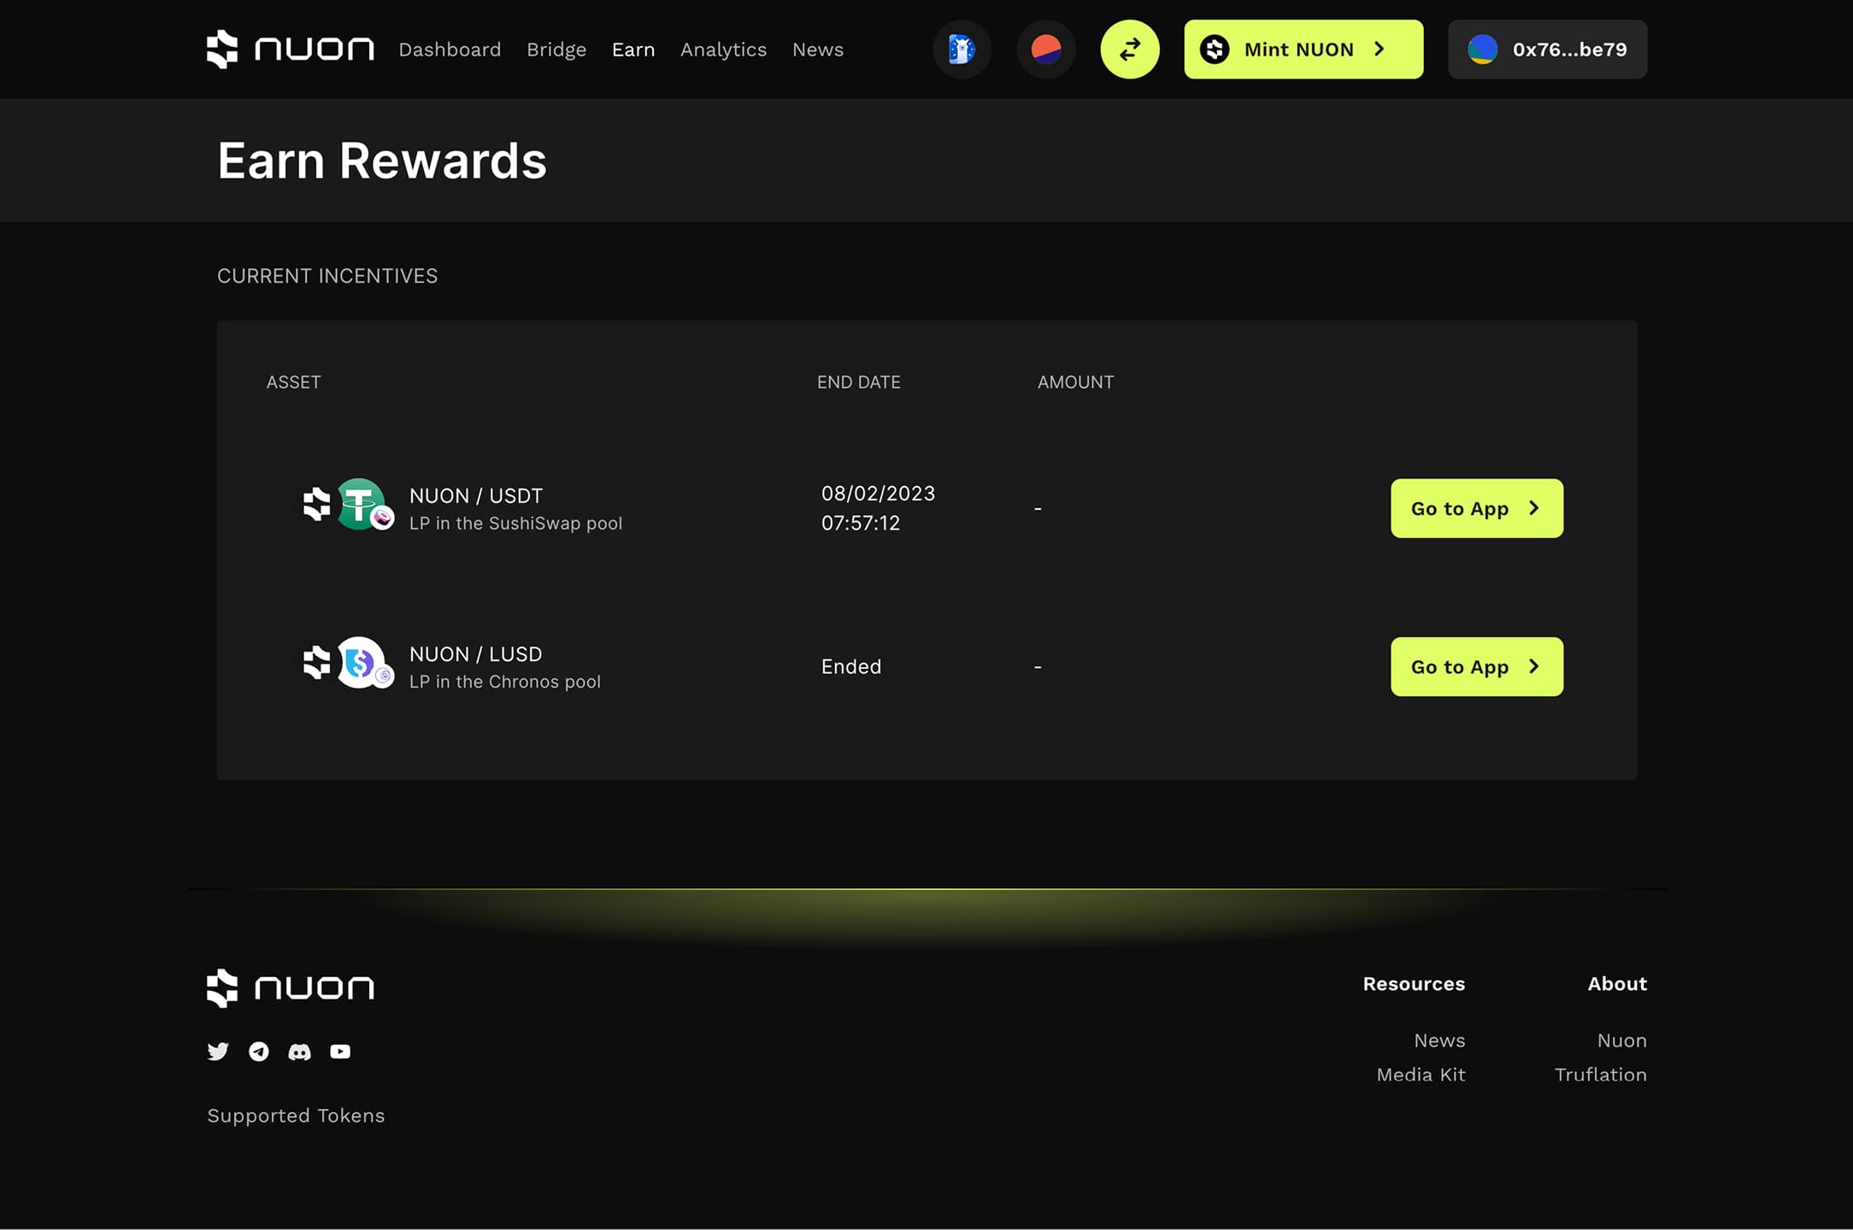1853x1230 pixels.
Task: Open the YouTube icon in footer
Action: tap(340, 1051)
